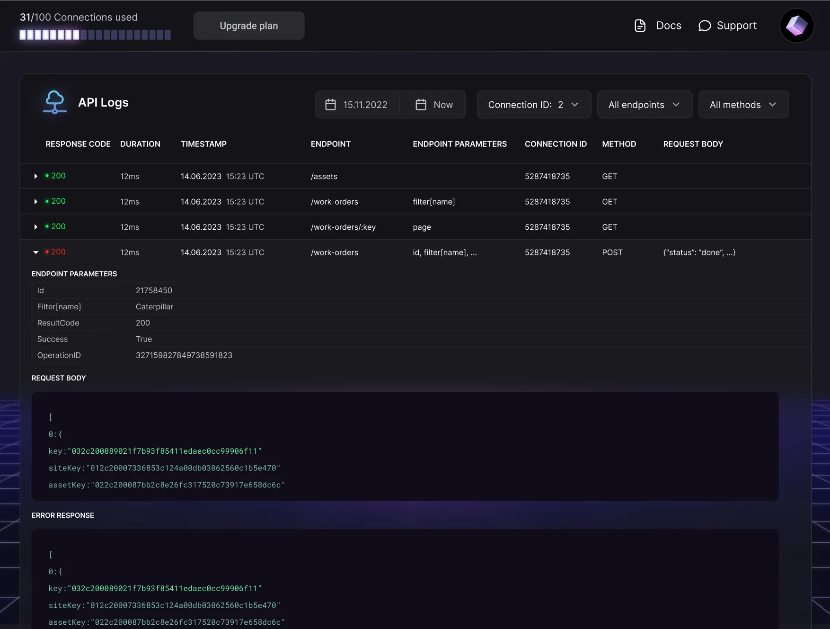Viewport: 830px width, 629px height.
Task: Expand the /work-orders/:key log row
Action: click(x=36, y=227)
